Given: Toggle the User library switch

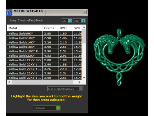Looking at the screenshot, I should coord(79,21).
